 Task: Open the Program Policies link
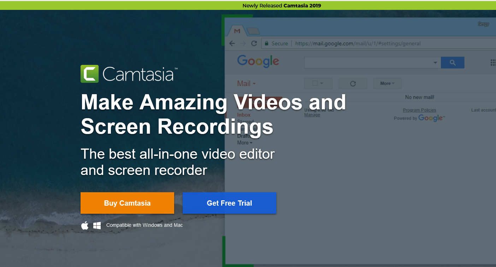419,110
